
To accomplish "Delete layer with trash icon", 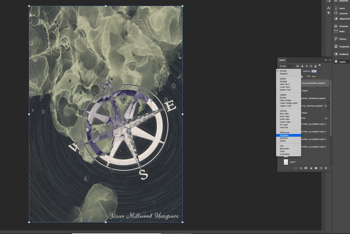I will tap(326, 168).
